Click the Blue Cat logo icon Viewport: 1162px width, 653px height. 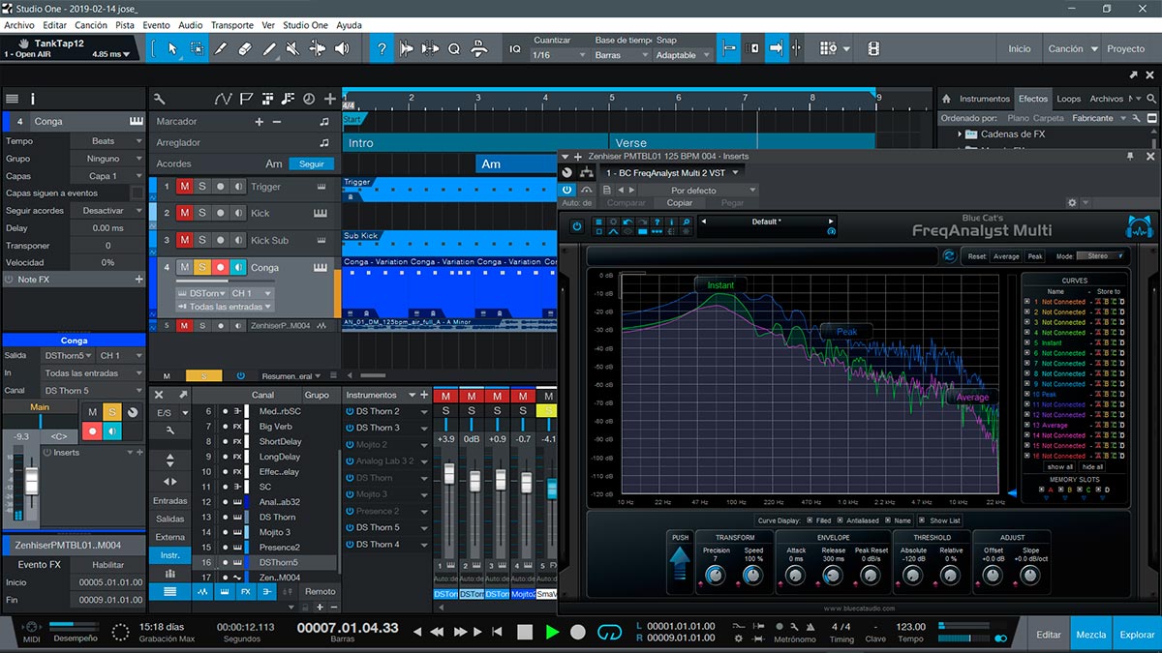[x=1139, y=227]
